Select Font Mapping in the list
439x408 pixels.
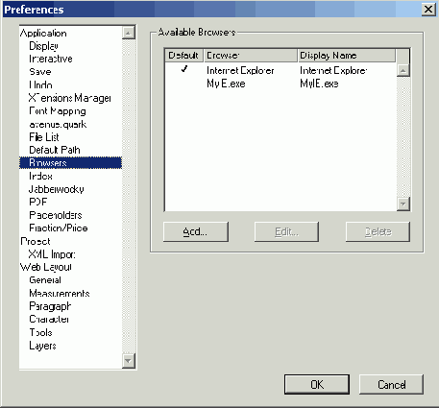coord(58,111)
